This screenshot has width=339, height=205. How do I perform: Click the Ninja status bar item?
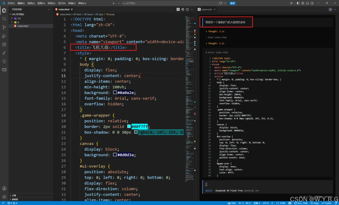pos(315,203)
